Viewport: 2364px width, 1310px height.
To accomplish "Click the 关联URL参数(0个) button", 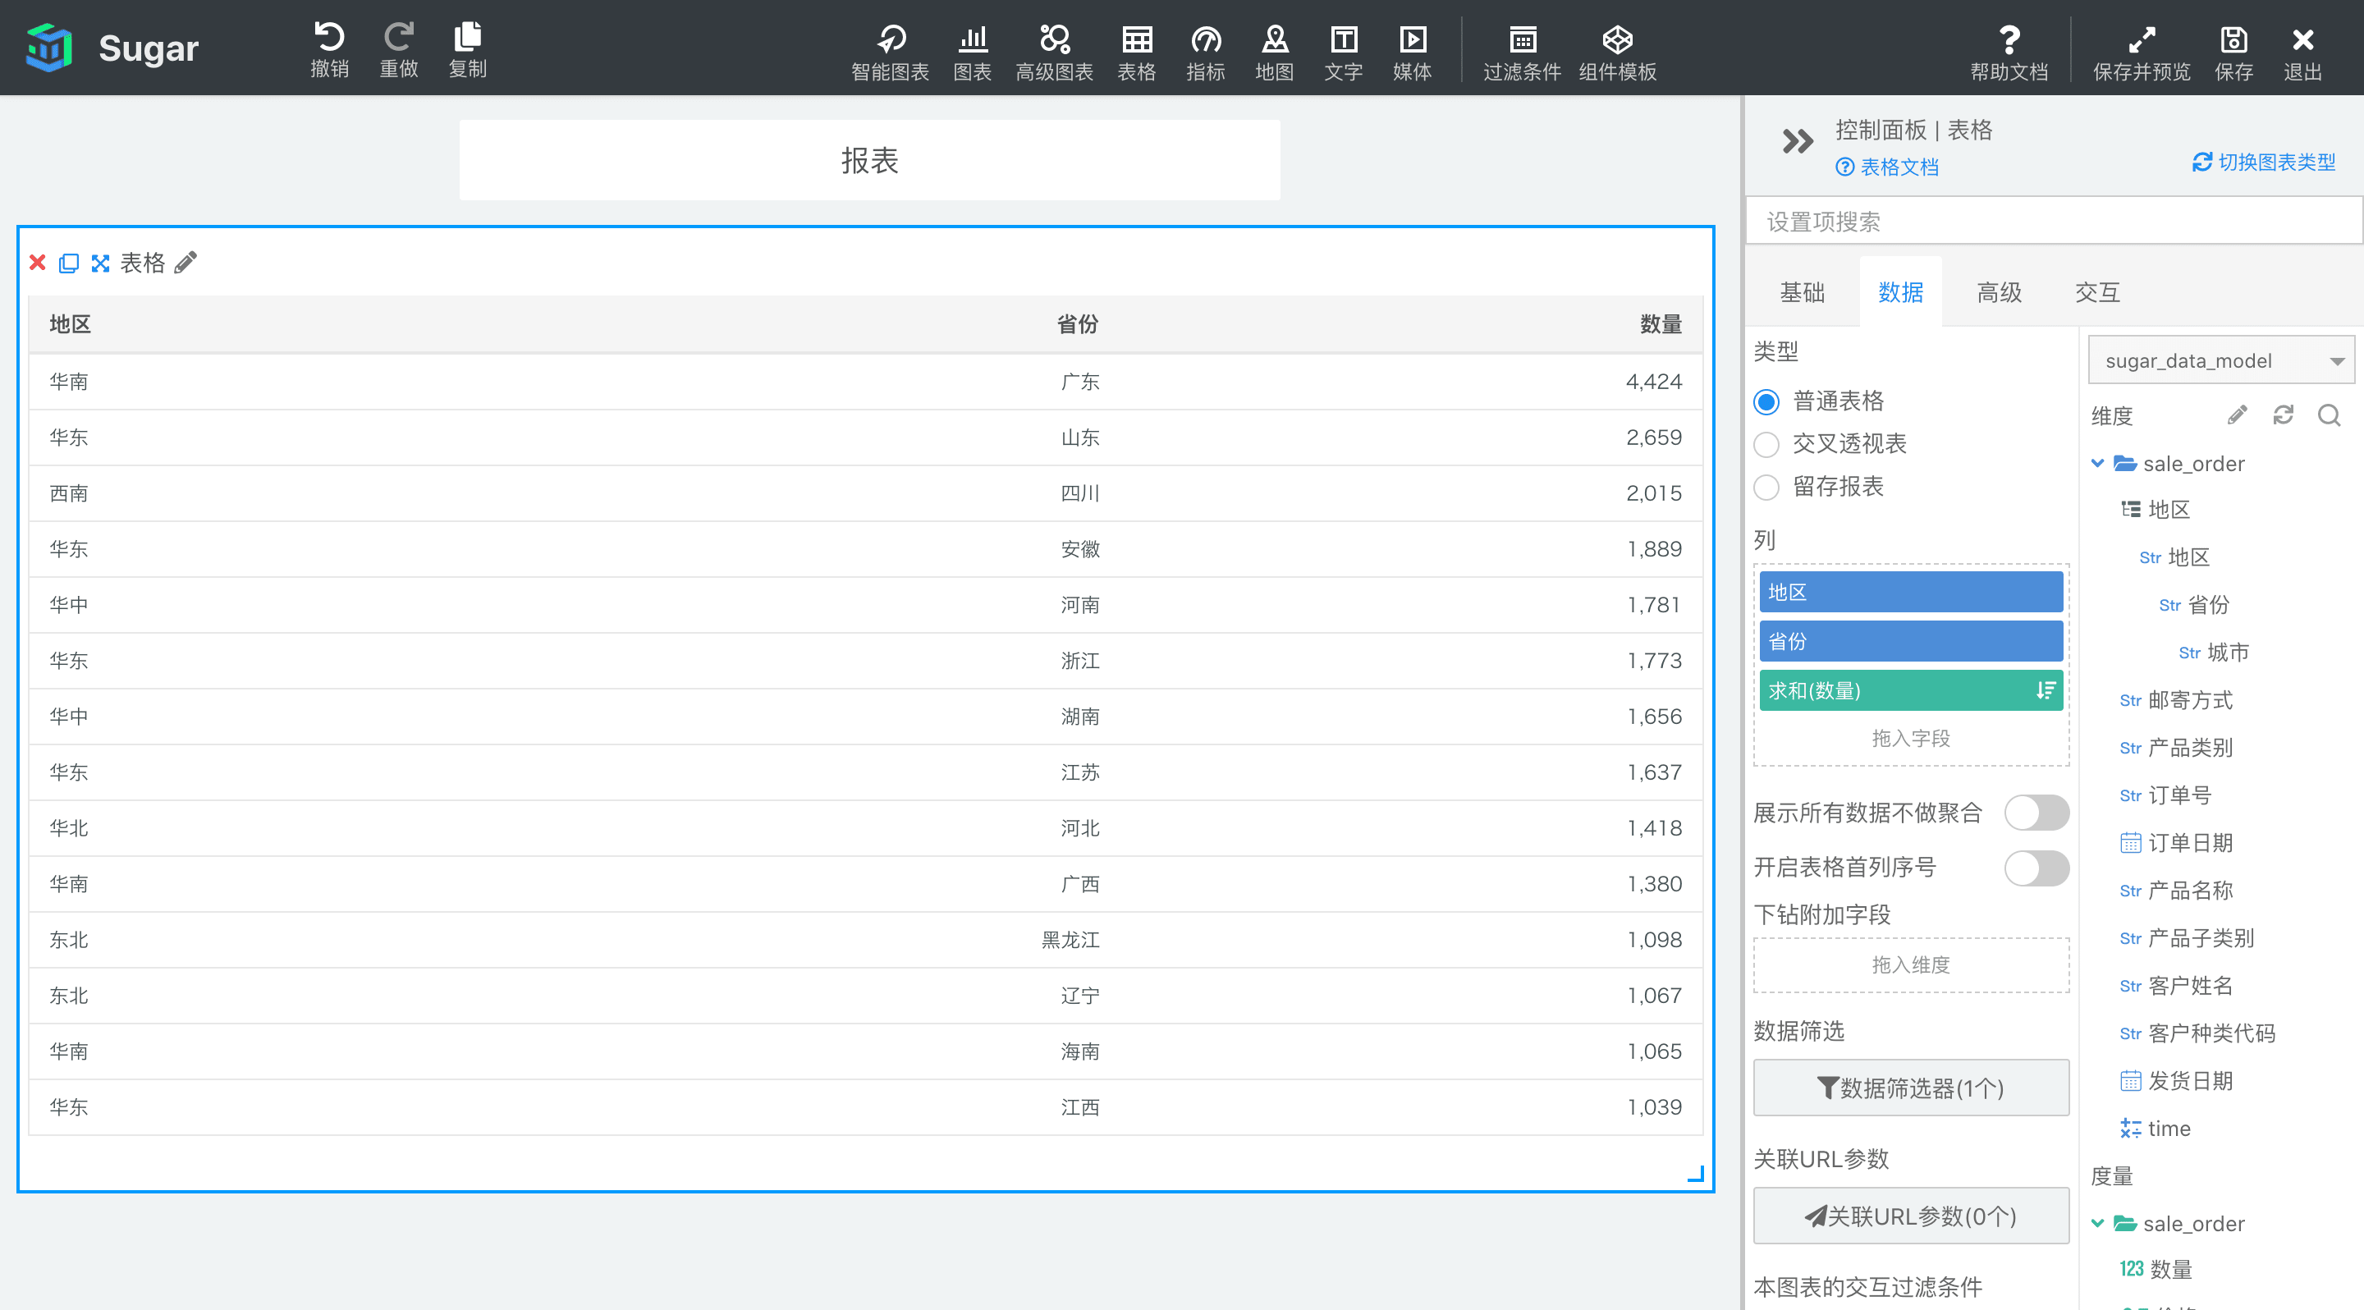I will 1911,1216.
